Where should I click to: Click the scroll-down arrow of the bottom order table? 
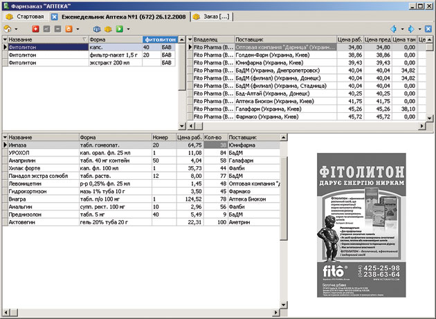pos(283,305)
